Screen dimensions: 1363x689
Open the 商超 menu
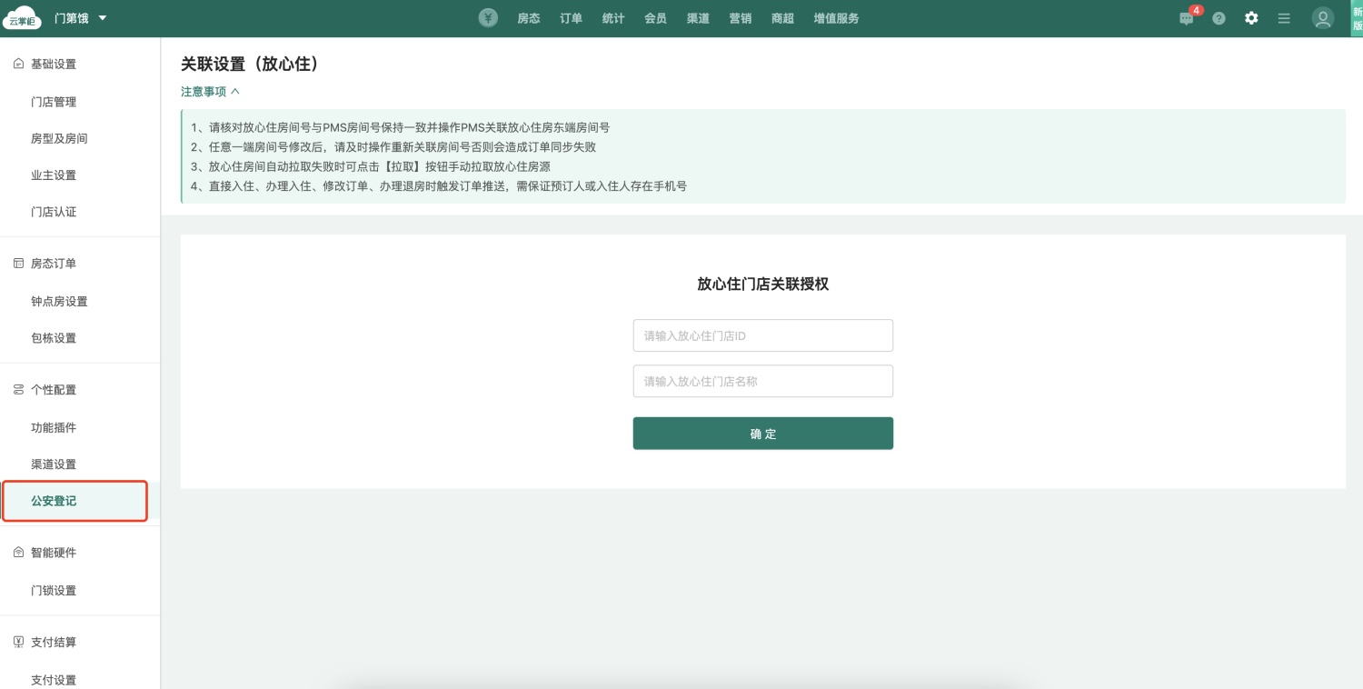click(x=782, y=18)
